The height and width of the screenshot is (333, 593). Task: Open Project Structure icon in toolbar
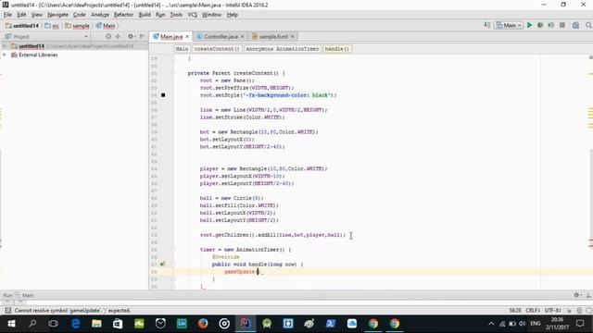pyautogui.click(x=575, y=25)
